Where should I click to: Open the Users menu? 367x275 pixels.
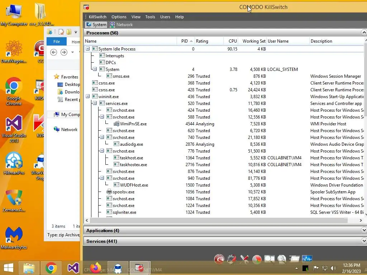[x=165, y=17]
